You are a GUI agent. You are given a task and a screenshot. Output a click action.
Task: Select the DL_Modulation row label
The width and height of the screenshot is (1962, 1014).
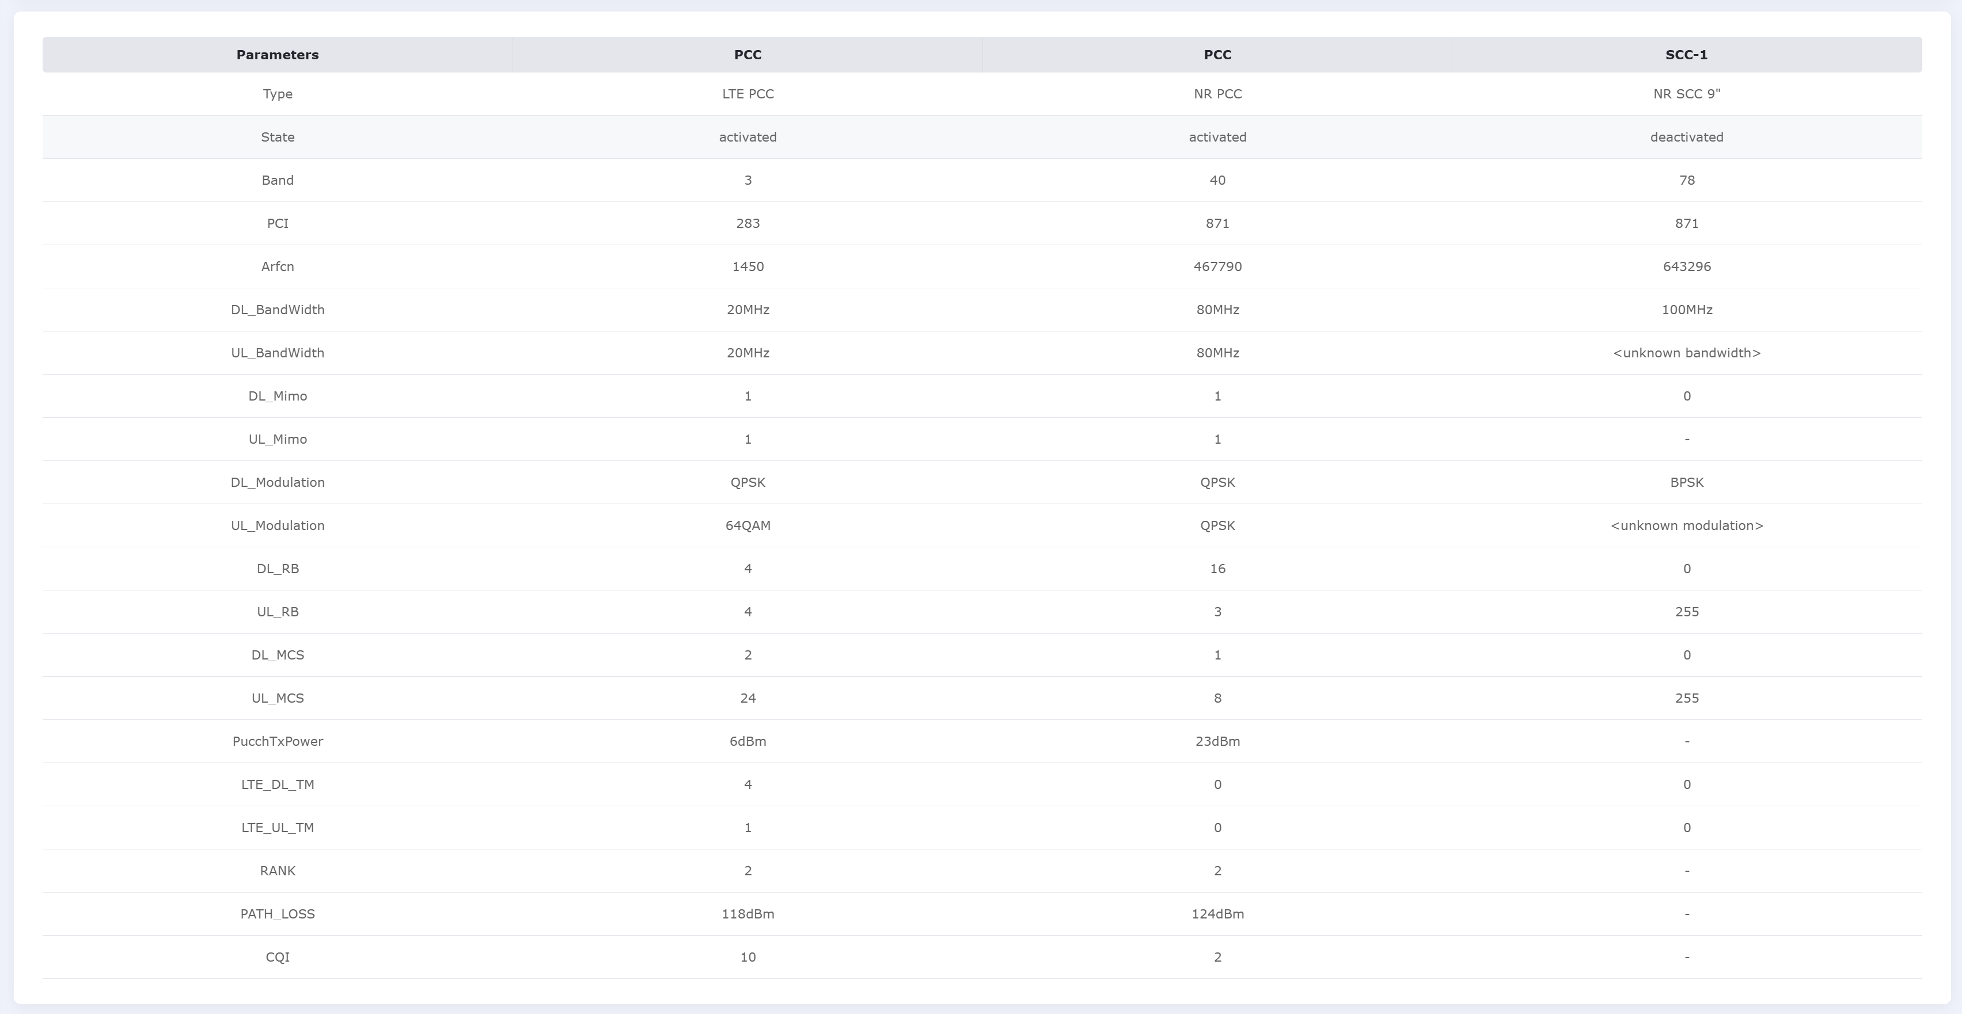(277, 482)
